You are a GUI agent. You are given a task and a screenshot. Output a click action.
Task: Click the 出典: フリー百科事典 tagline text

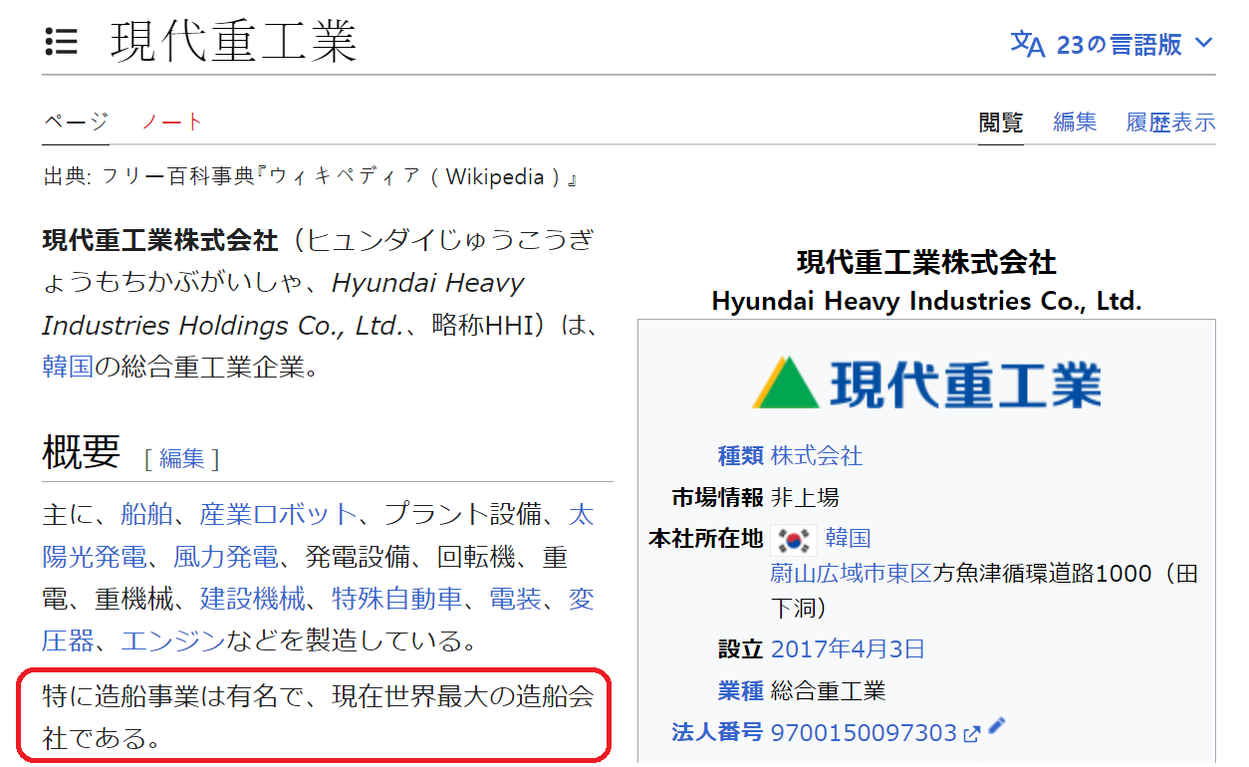tap(311, 178)
